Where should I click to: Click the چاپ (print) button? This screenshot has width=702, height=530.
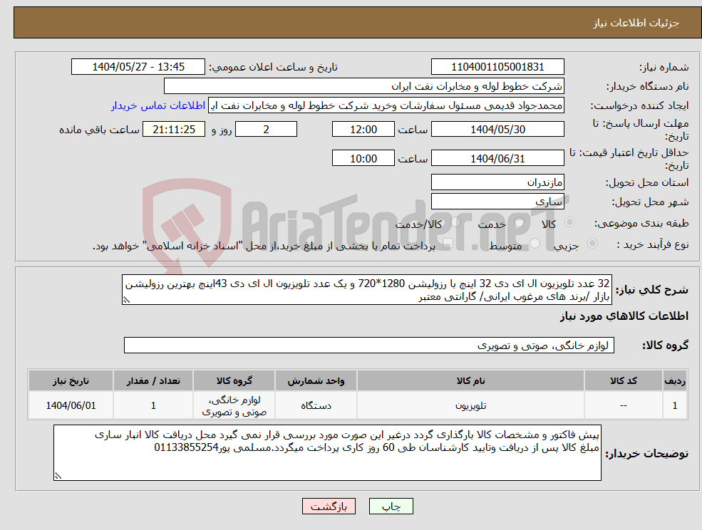pos(391,506)
